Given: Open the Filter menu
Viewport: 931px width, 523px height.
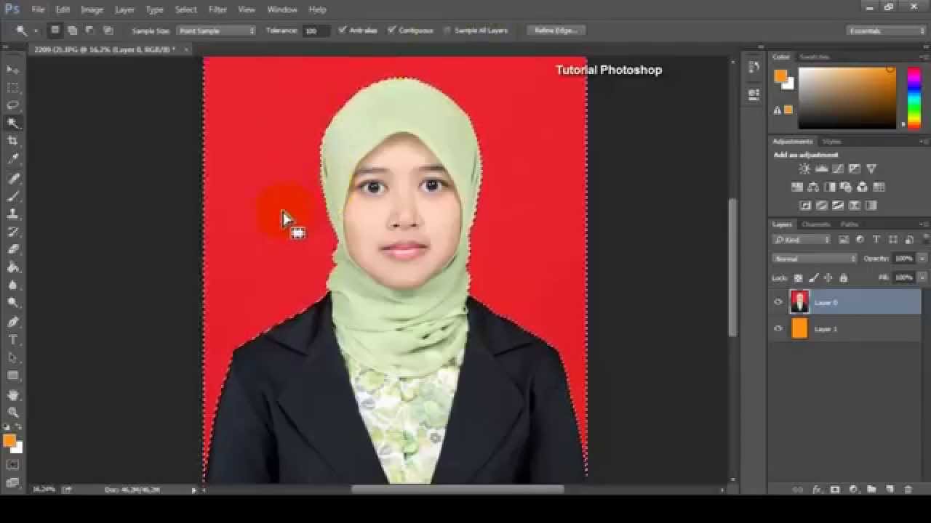Looking at the screenshot, I should pyautogui.click(x=217, y=9).
